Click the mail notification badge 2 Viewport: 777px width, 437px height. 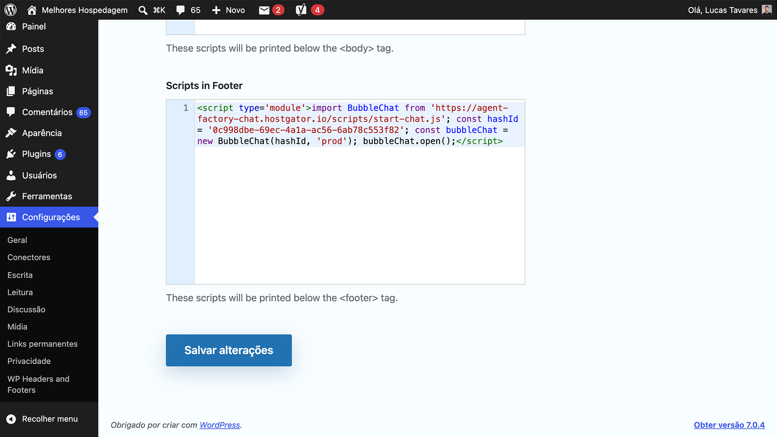click(x=278, y=10)
